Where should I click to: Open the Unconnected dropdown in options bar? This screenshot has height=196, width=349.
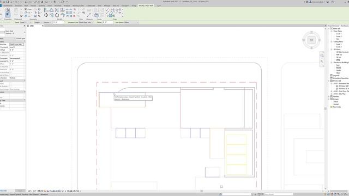[x=47, y=22]
